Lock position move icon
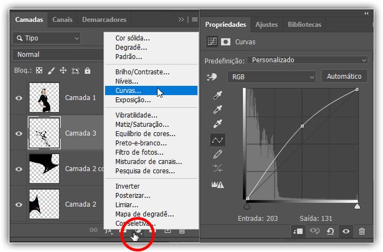This screenshot has height=252, width=383. pos(63,71)
